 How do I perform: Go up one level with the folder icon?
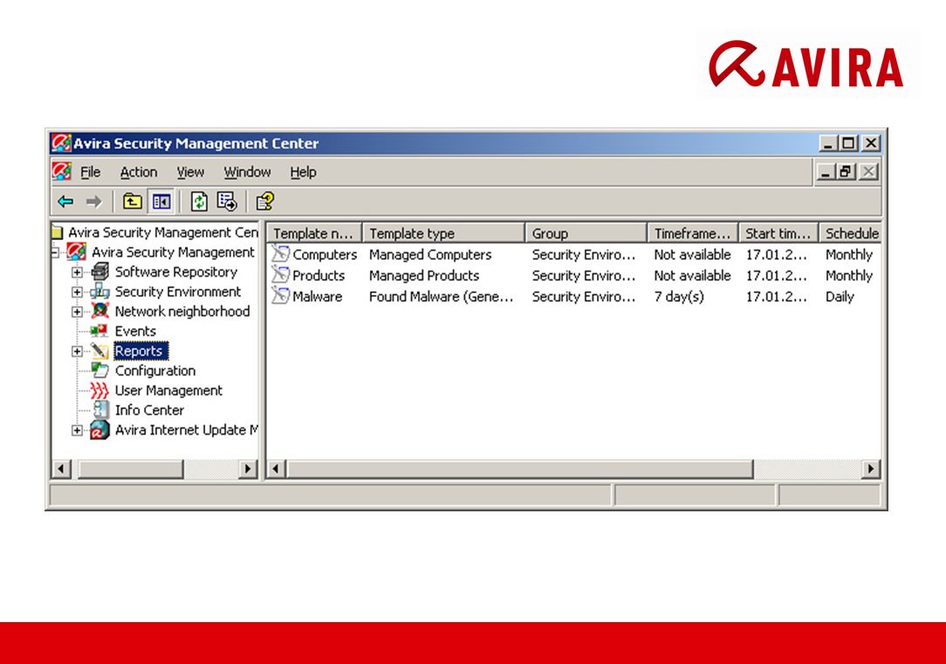point(132,202)
